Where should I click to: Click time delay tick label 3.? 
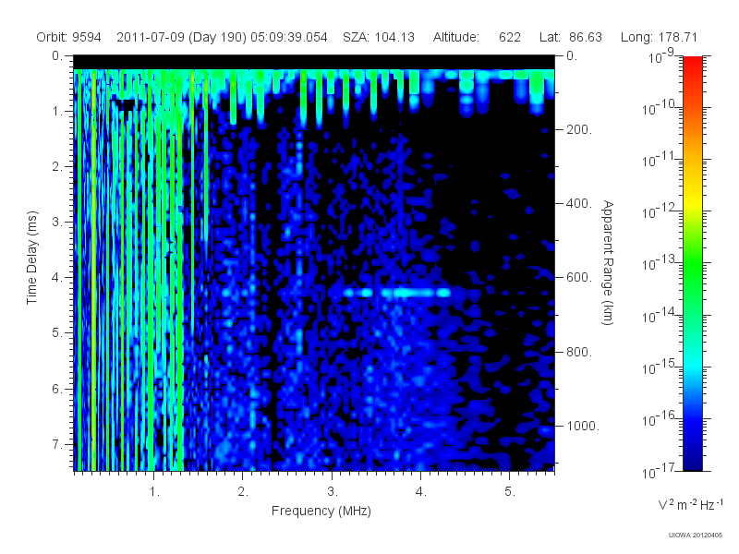coord(57,222)
